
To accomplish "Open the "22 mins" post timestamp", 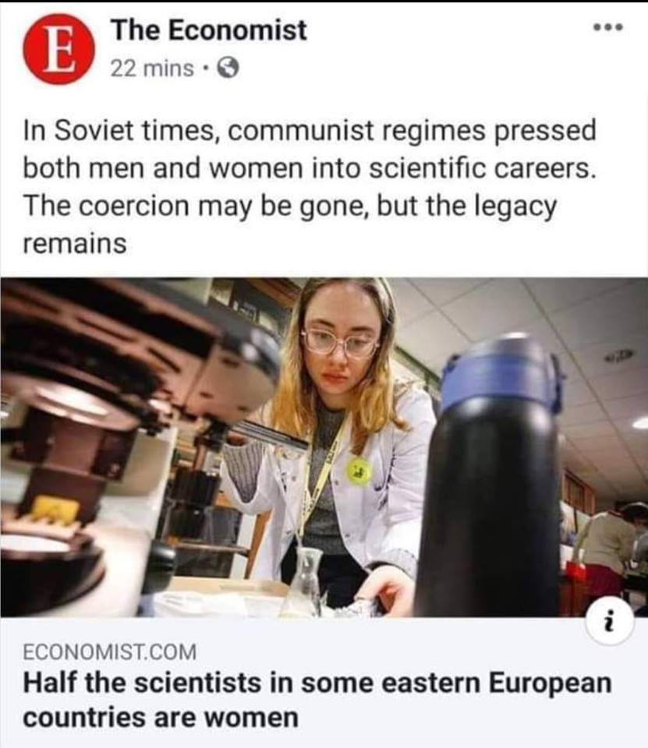I will coord(152,69).
